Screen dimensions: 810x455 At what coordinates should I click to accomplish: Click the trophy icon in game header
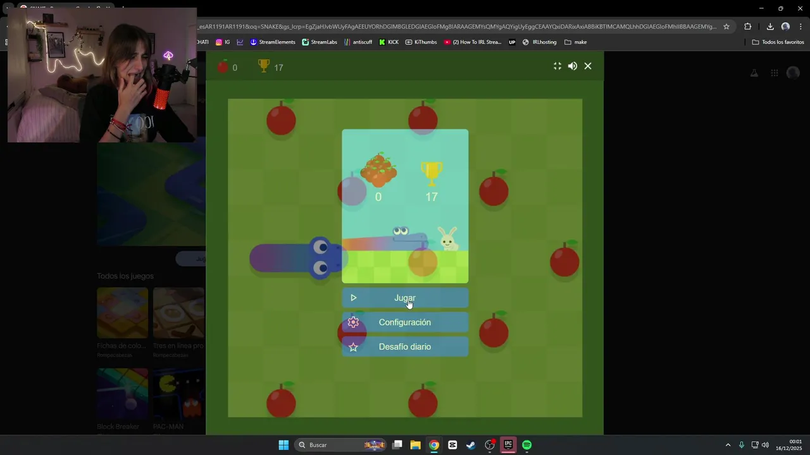coord(264,66)
